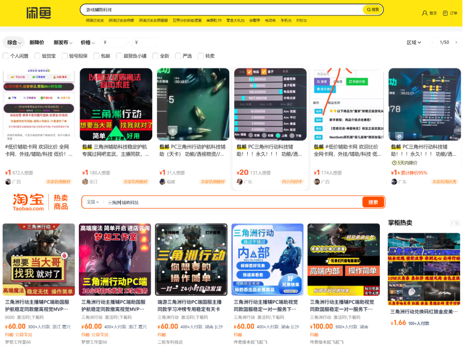Open bullet image listing with 31人想要
The image size is (463, 354).
click(193, 104)
